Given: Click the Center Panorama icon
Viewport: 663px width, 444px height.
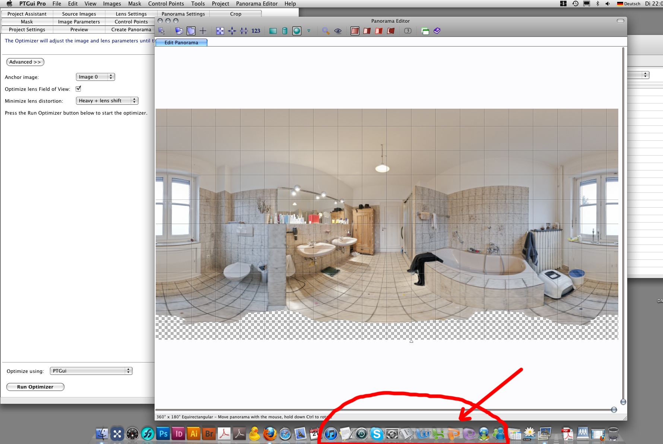Looking at the screenshot, I should coord(232,31).
